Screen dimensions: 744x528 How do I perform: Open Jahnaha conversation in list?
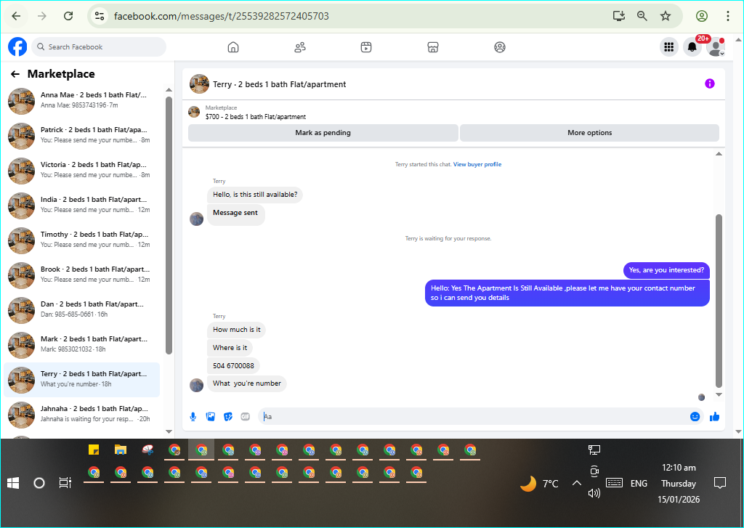coord(81,415)
